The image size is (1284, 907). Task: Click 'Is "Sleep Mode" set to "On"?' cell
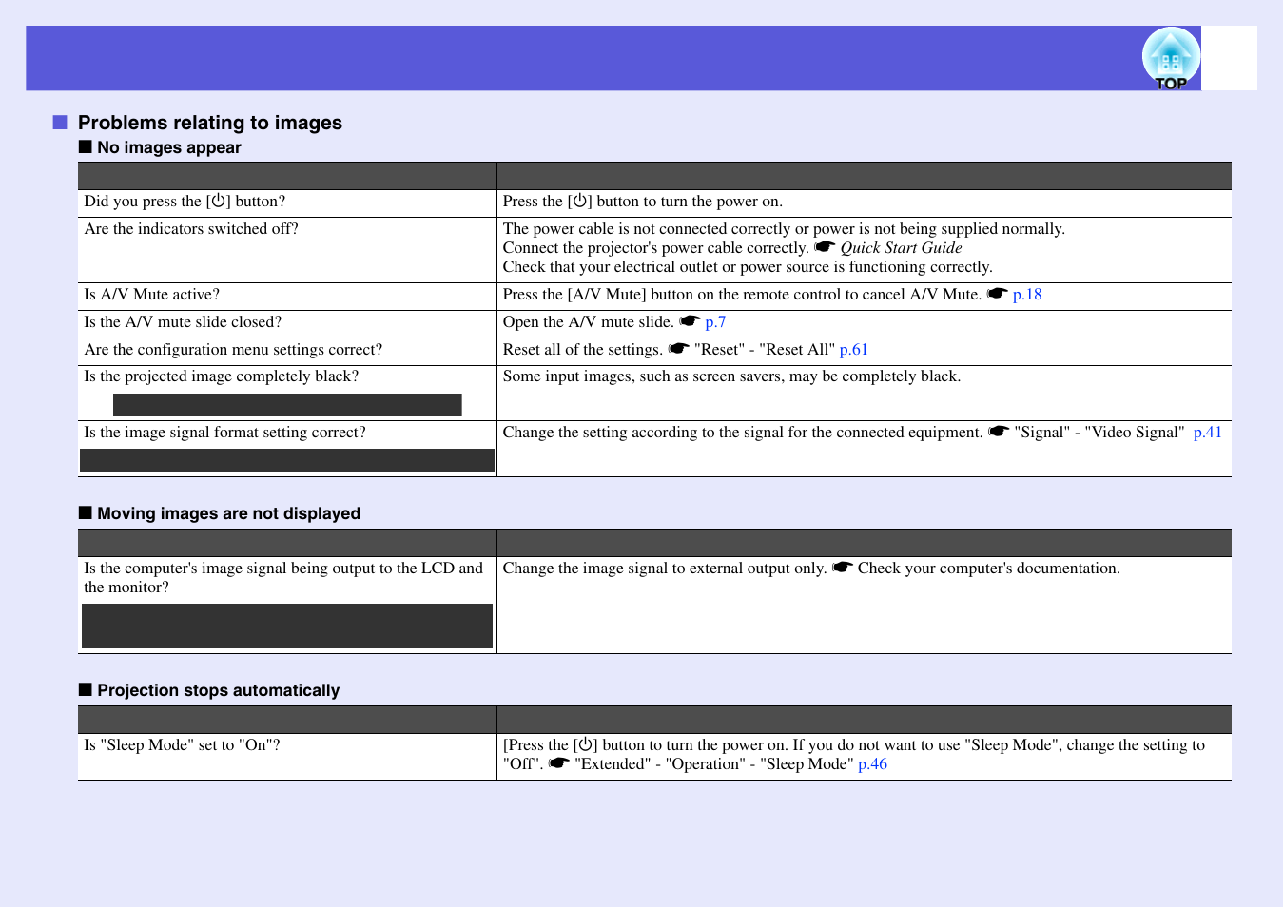(x=287, y=757)
